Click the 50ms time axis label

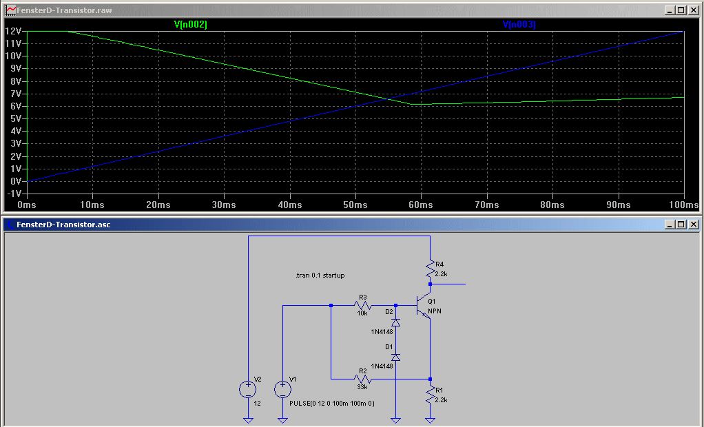355,205
